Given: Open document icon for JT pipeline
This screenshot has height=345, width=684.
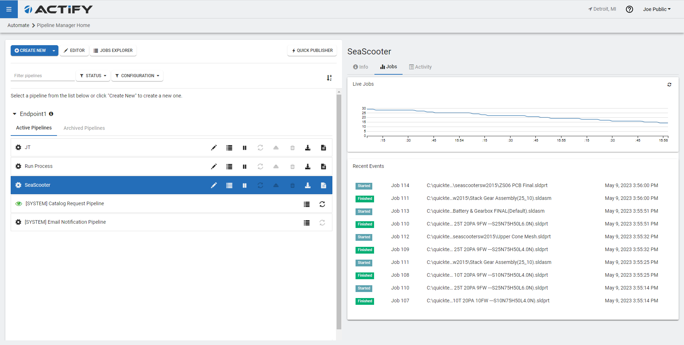Looking at the screenshot, I should point(323,148).
